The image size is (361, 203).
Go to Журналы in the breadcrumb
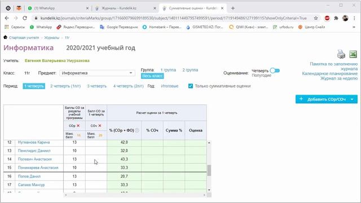click(x=51, y=38)
